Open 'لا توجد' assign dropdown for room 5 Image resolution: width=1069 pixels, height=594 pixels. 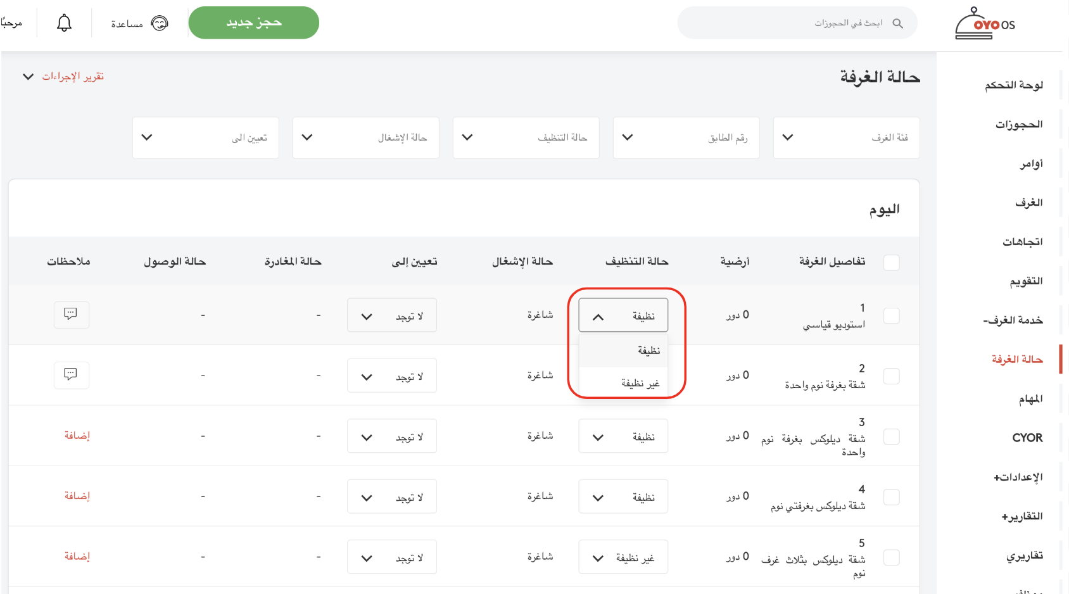pos(392,557)
